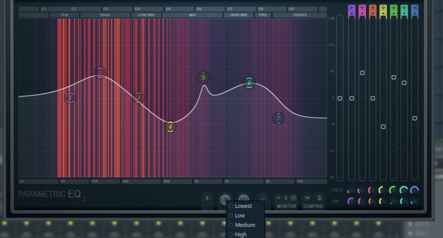
Task: Click the HIGH MID range label
Action: point(239,15)
